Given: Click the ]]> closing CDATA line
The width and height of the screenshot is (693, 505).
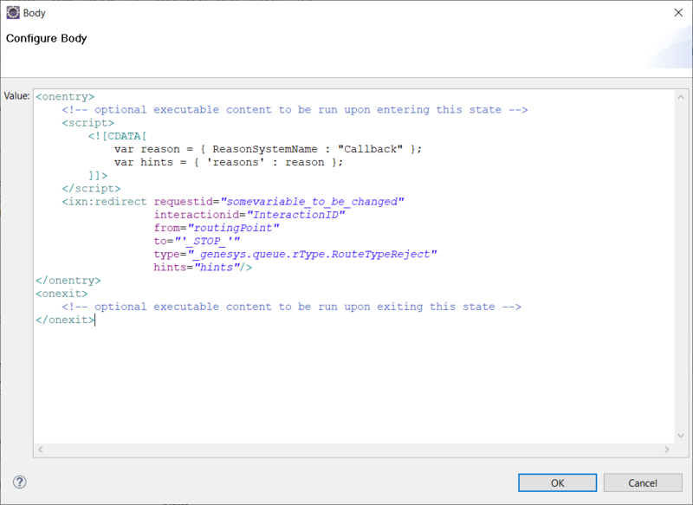Looking at the screenshot, I should pyautogui.click(x=98, y=175).
